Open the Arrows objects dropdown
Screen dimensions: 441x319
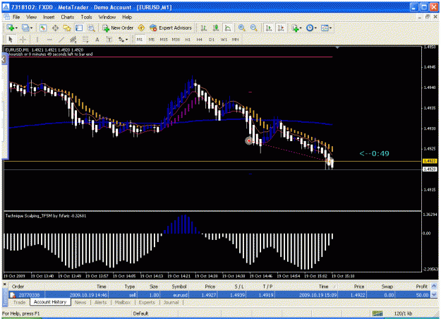126,40
